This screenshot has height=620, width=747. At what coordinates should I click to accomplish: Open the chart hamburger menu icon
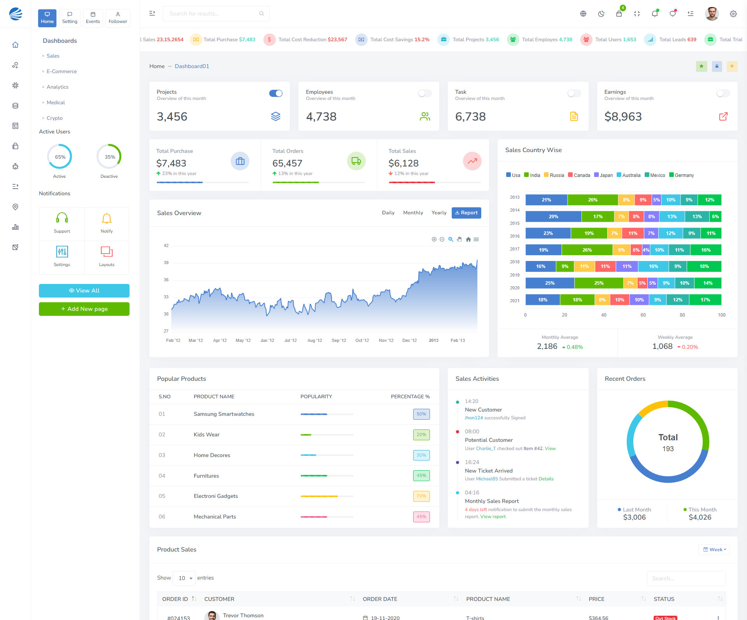pos(476,239)
